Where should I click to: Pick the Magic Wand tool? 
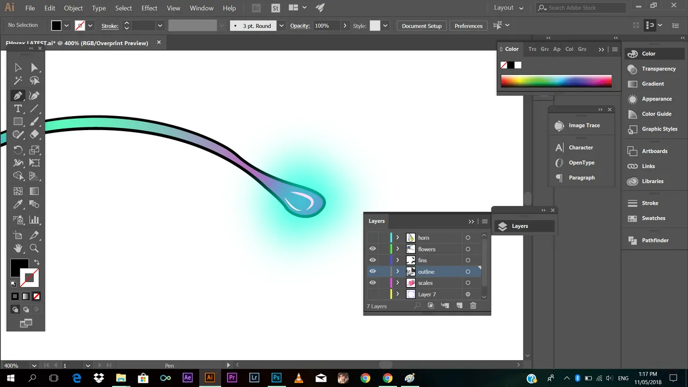pos(18,81)
